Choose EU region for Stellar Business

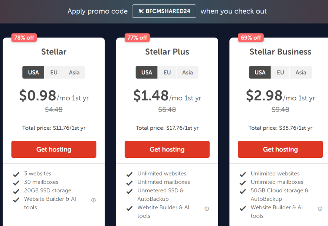point(281,72)
